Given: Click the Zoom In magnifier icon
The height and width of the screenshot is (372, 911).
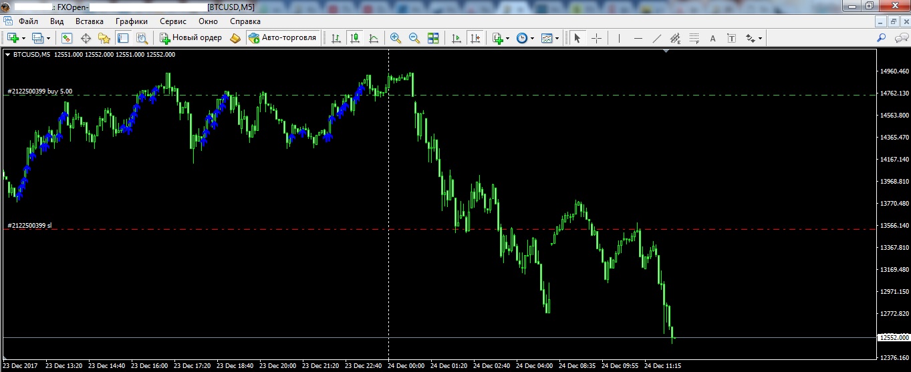Looking at the screenshot, I should [x=396, y=38].
